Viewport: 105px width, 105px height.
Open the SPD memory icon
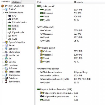[x=10, y=29]
